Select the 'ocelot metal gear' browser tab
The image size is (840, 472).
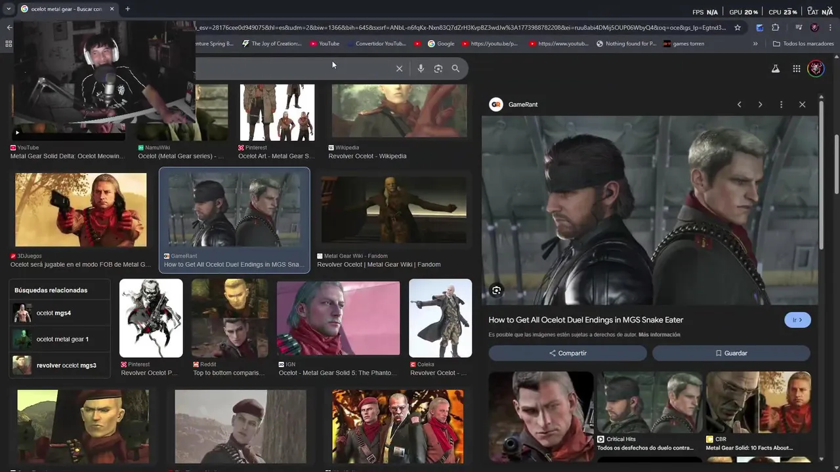point(68,9)
